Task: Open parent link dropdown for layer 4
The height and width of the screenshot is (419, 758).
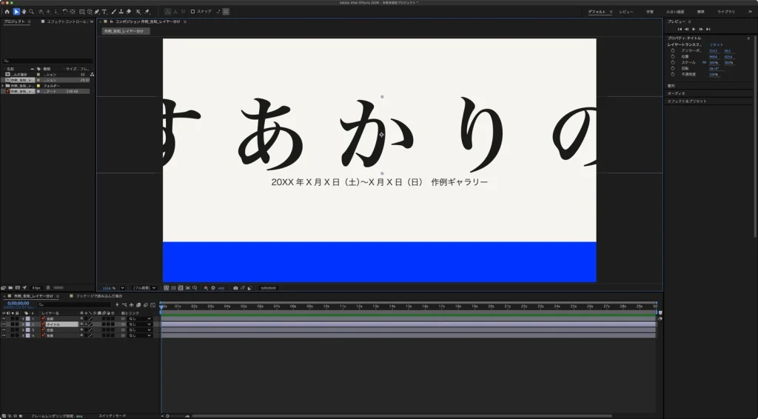Action: (x=140, y=335)
